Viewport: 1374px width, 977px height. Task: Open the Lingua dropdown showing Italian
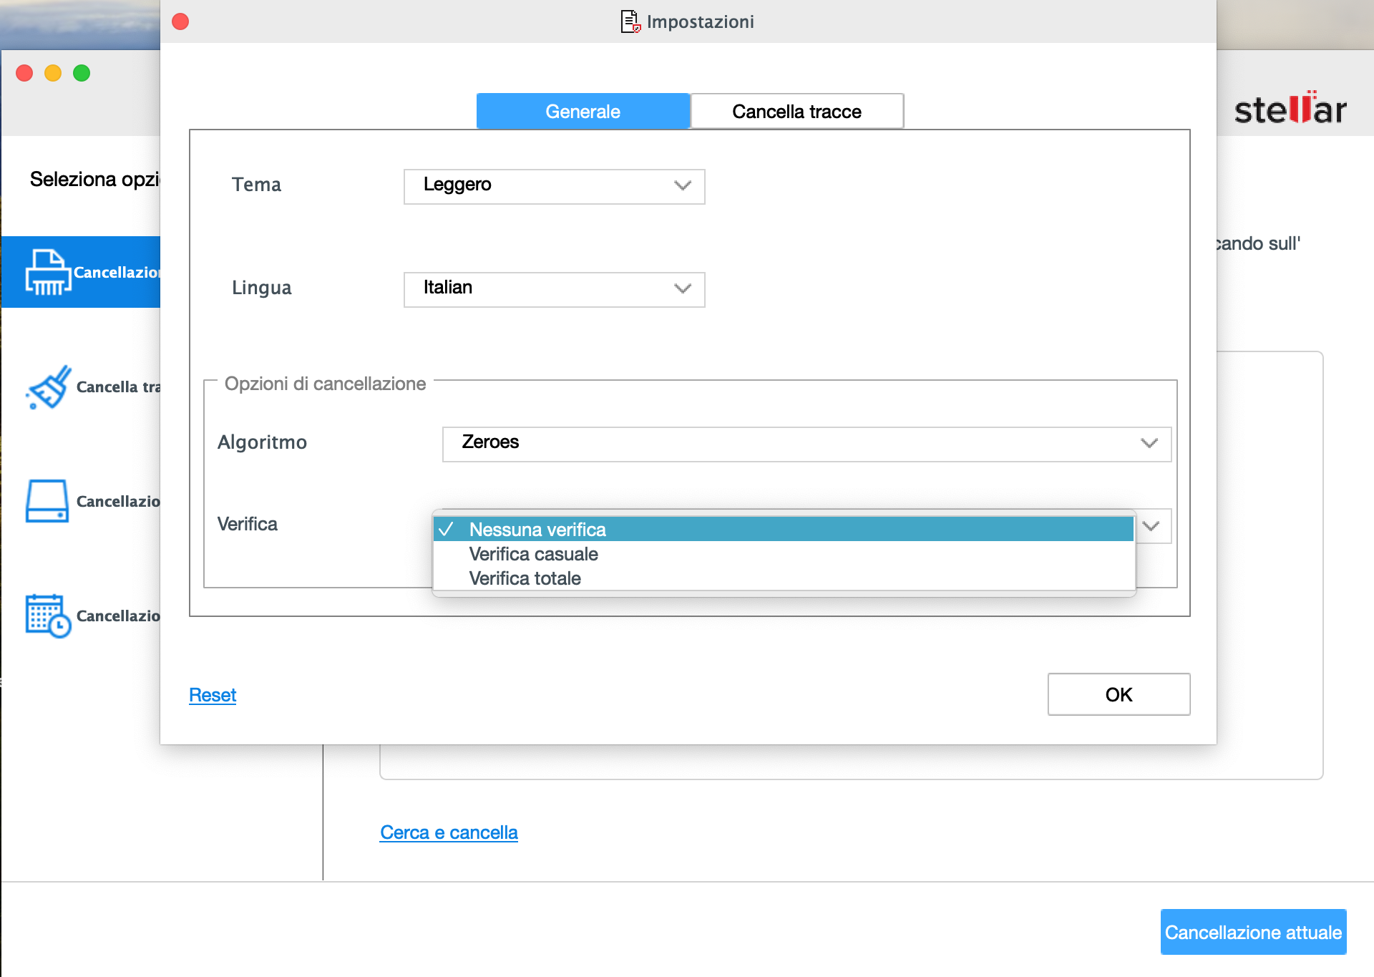555,289
